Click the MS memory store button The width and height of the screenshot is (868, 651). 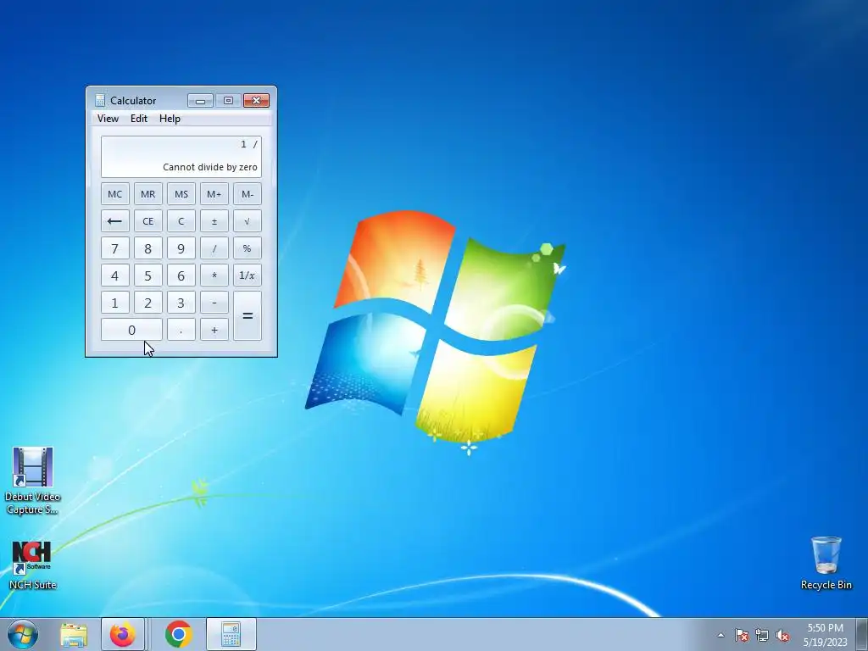(181, 194)
